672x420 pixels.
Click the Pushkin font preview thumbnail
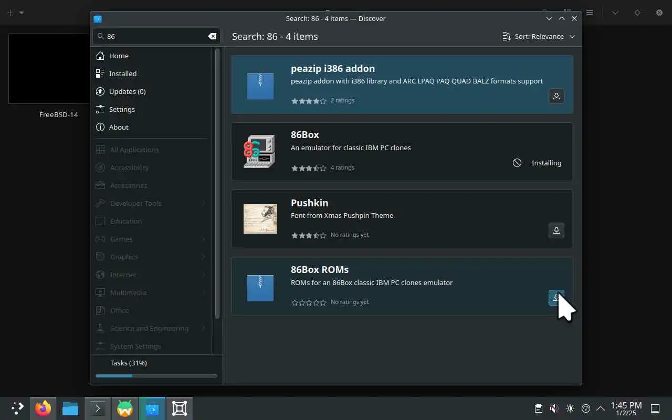(x=260, y=219)
